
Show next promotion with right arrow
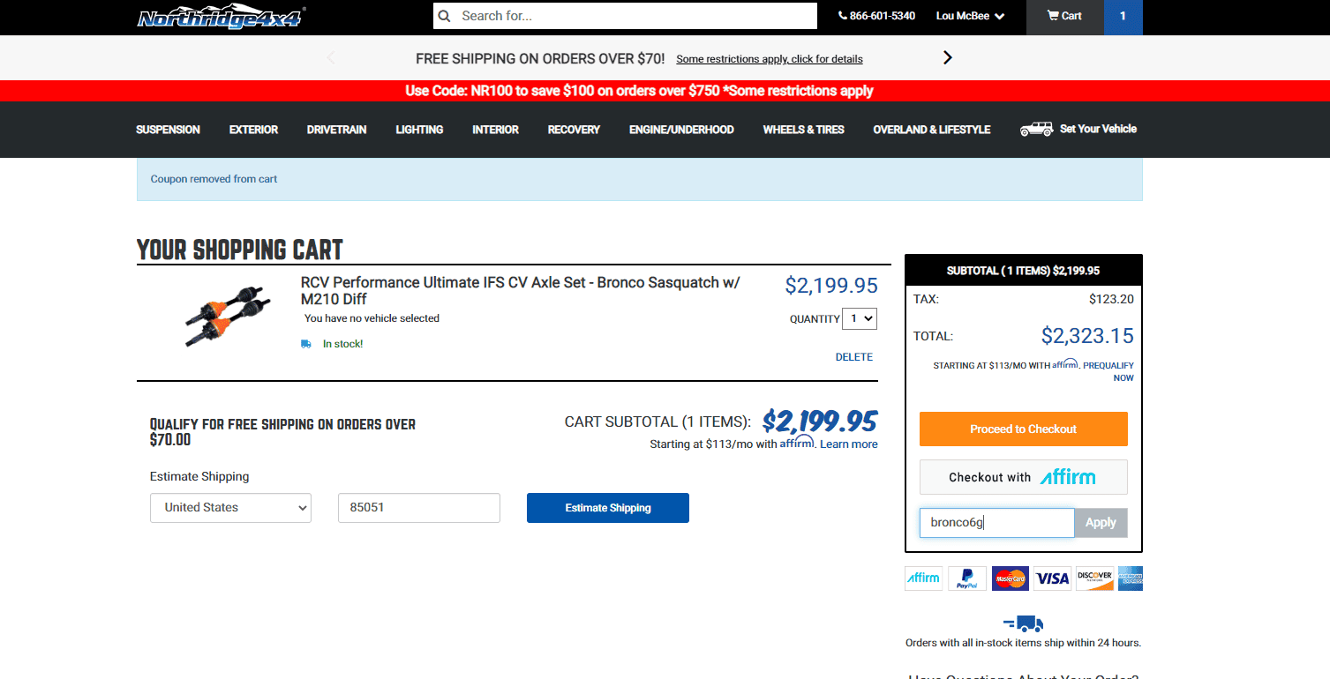click(948, 57)
